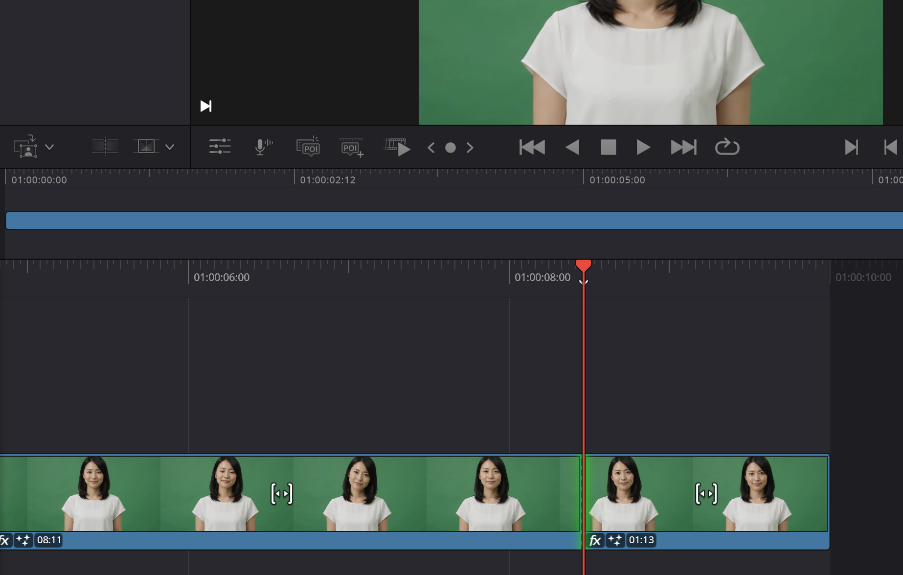Click the viewer preview image
Viewport: 903px width, 575px height.
point(651,62)
